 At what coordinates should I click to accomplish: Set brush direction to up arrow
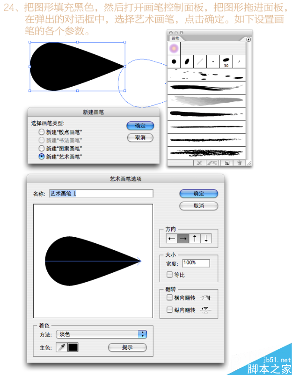click(x=195, y=239)
